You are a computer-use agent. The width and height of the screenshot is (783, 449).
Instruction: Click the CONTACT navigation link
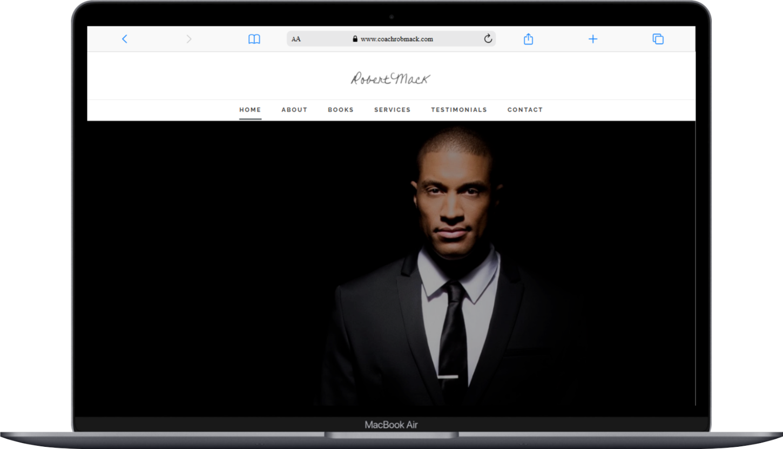[525, 109]
